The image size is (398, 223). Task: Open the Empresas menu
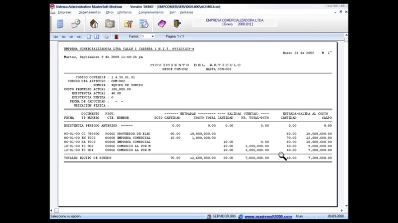(64, 12)
